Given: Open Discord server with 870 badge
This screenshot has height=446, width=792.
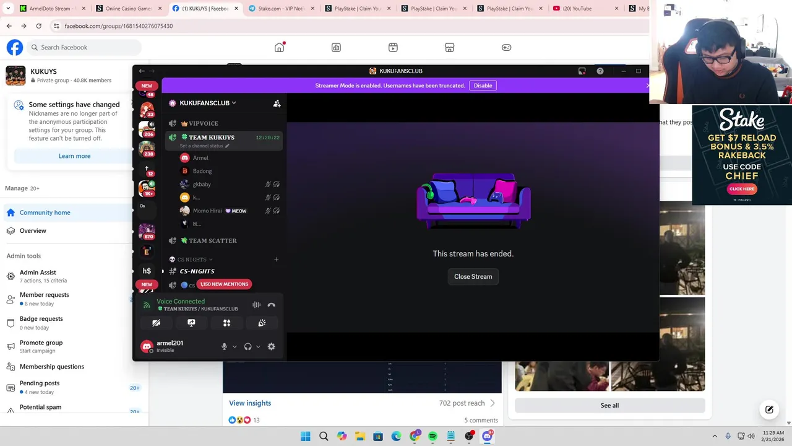Looking at the screenshot, I should click(147, 232).
